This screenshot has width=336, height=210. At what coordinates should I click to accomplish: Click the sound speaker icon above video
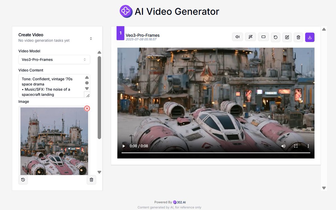pyautogui.click(x=237, y=37)
